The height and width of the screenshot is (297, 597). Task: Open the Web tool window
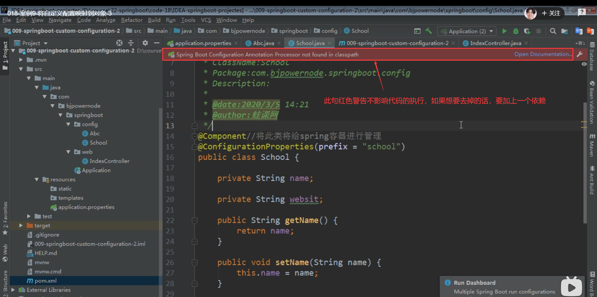(5, 253)
